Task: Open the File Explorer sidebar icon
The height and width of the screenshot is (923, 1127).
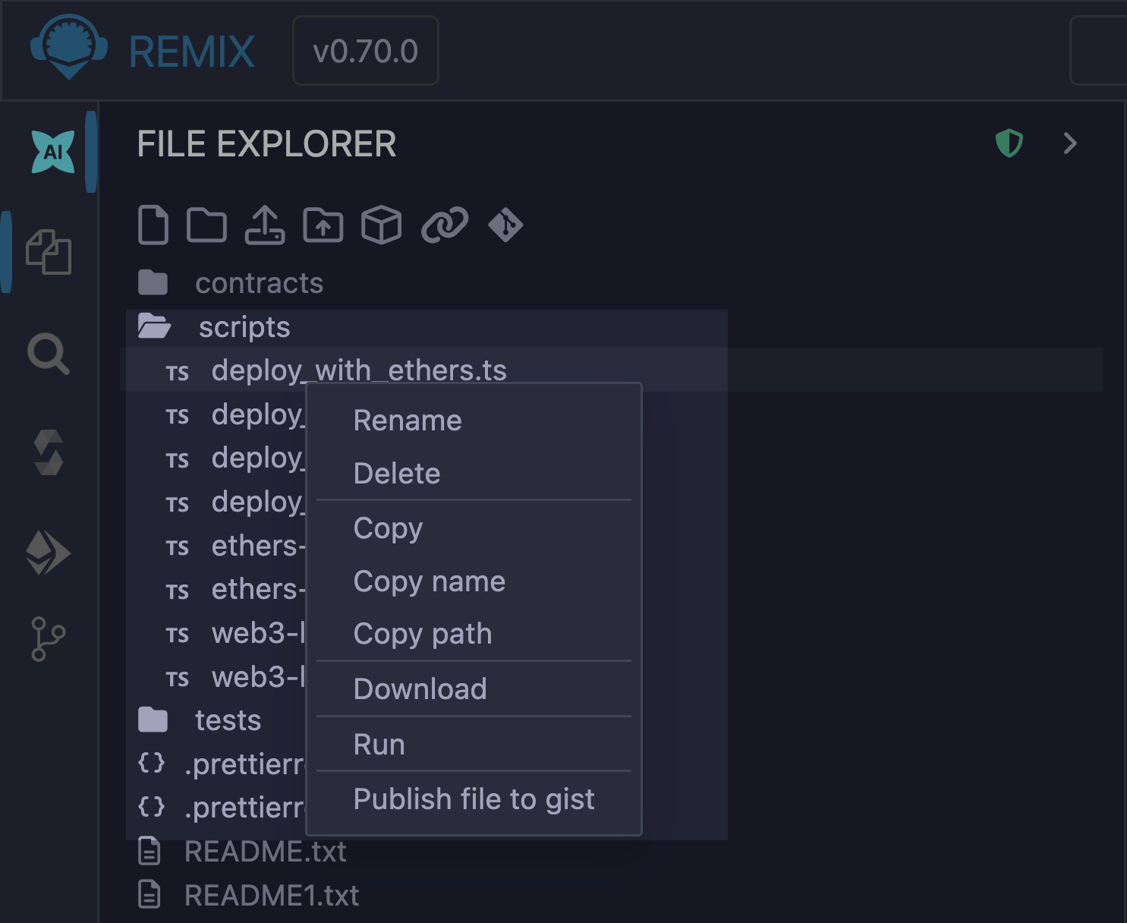Action: [49, 251]
